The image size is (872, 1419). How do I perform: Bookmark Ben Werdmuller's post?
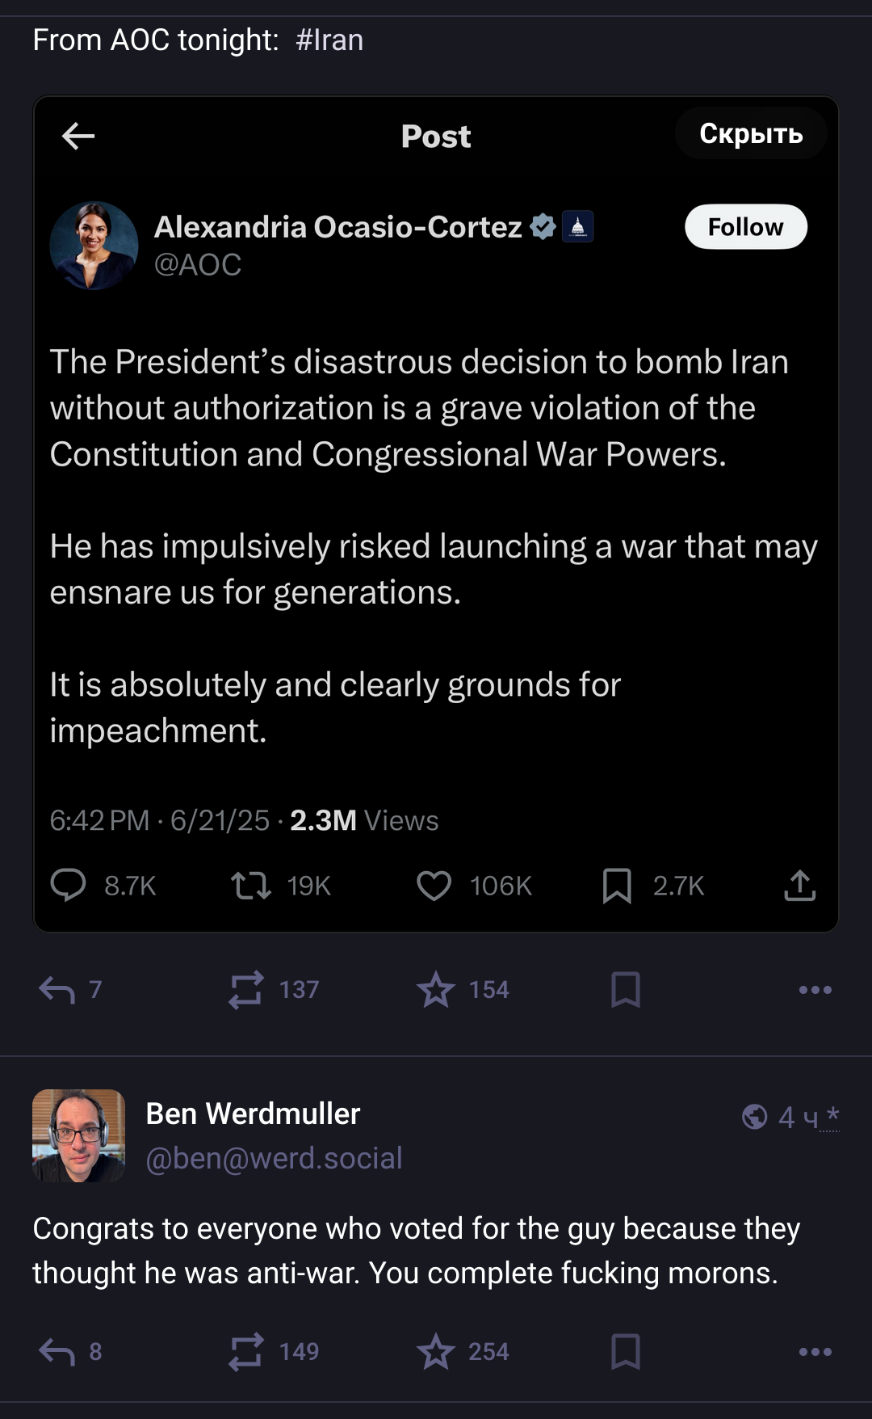tap(626, 1351)
